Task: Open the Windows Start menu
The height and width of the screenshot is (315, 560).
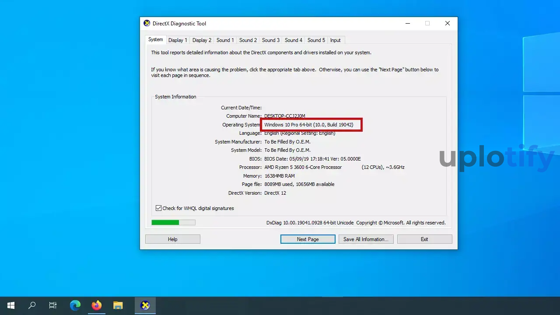Action: coord(11,305)
